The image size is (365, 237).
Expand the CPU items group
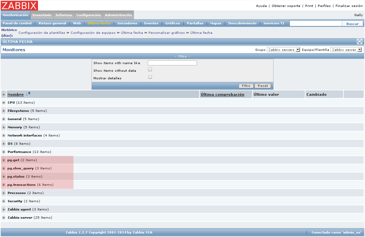coord(3,102)
